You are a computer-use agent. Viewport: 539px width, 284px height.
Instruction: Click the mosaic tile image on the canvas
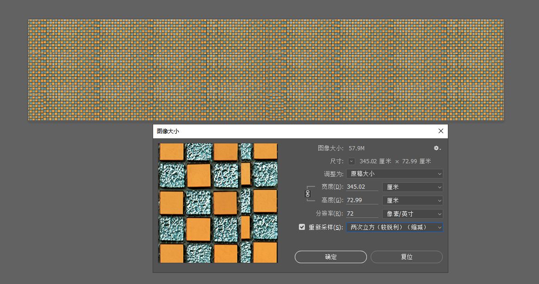[x=266, y=70]
